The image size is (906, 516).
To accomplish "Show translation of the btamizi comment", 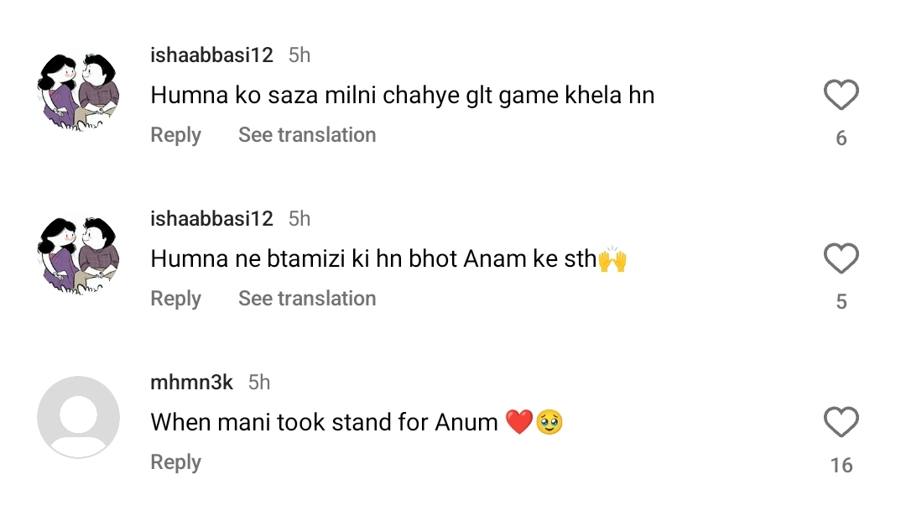I will click(x=306, y=298).
